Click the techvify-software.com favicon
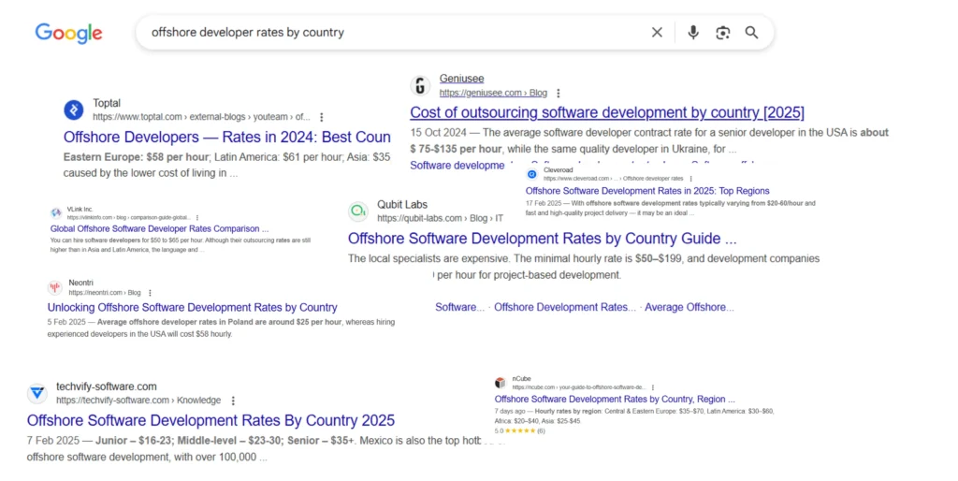Viewport: 958px width, 481px height. tap(37, 393)
